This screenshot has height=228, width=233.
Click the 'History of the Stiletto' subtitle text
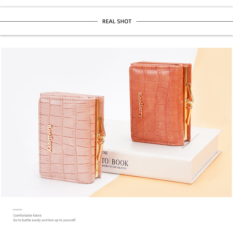coord(114,167)
